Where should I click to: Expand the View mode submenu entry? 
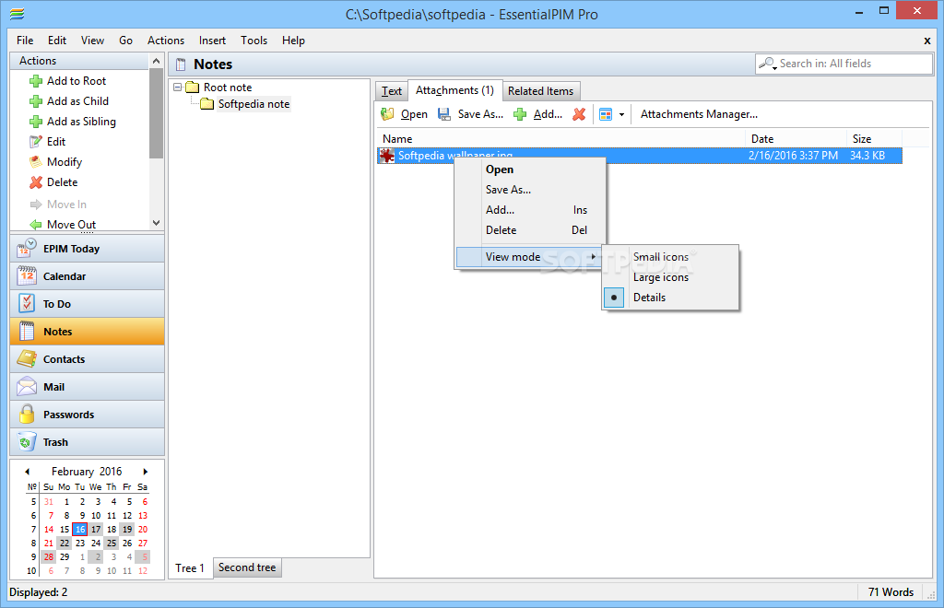coord(529,257)
